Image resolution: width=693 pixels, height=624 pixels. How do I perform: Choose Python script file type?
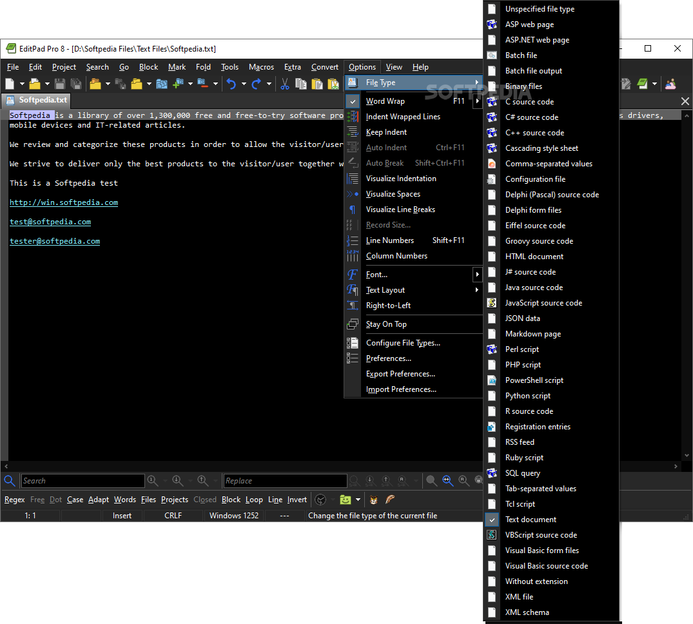coord(551,396)
